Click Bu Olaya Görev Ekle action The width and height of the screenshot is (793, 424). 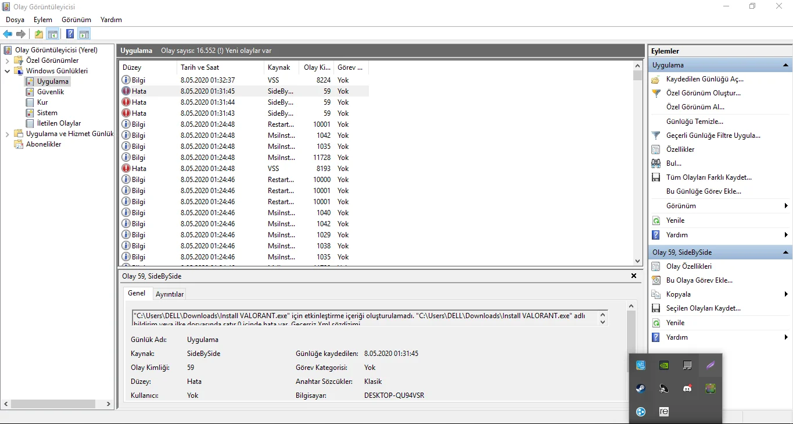[699, 280]
